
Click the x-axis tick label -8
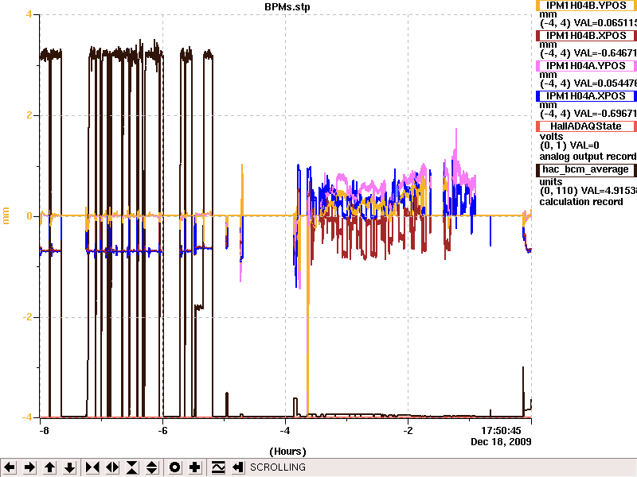point(44,431)
